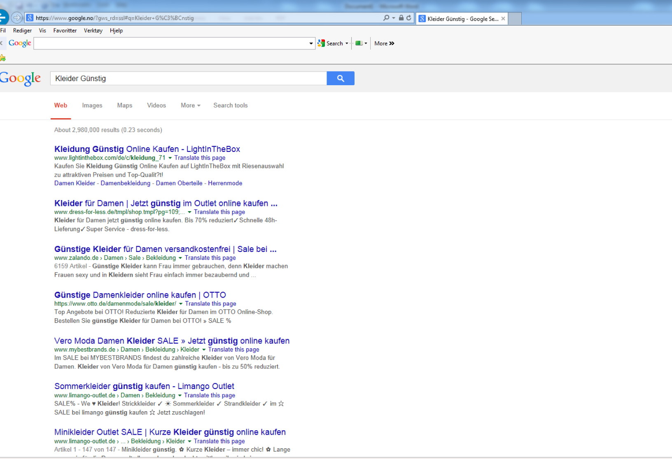
Task: Click the browser forward arrow button
Action: tap(16, 18)
